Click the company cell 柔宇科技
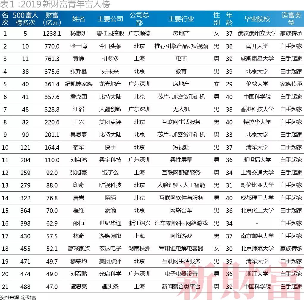Image resolution: width=304 pixels, height=300 pixels. click(110, 160)
